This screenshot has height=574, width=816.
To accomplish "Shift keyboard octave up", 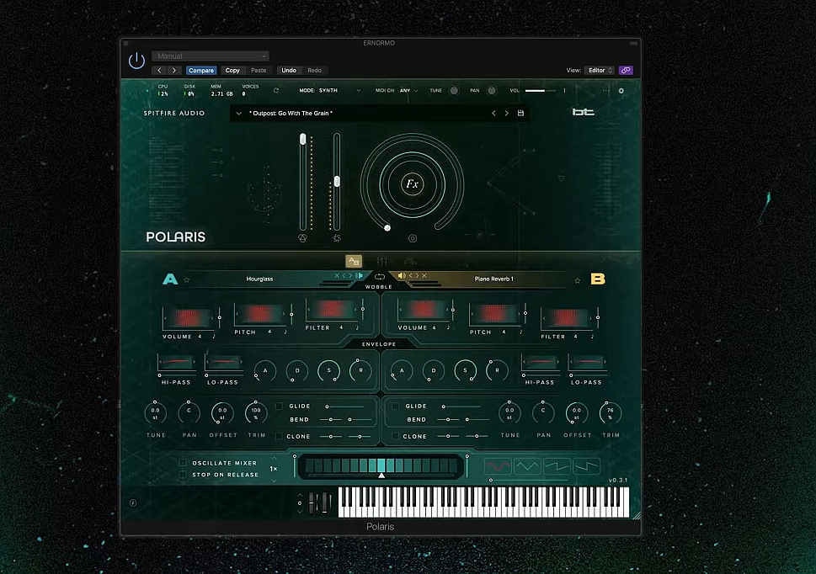I will (299, 495).
